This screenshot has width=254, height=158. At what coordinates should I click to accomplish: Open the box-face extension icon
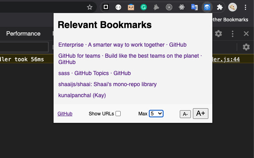(x=131, y=7)
